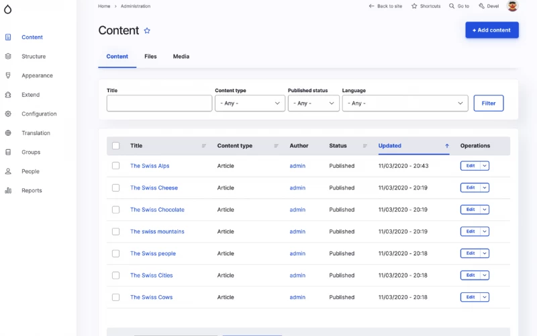This screenshot has height=336, width=537.
Task: Click the Shortcuts star icon in top bar
Action: click(x=414, y=6)
